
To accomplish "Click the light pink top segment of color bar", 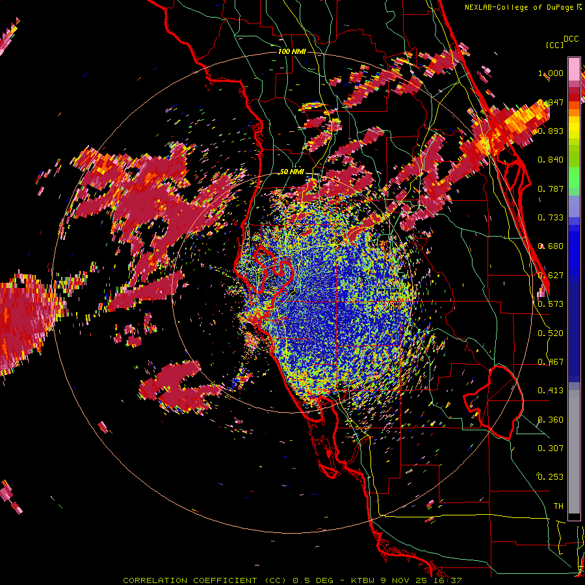I will (x=574, y=70).
